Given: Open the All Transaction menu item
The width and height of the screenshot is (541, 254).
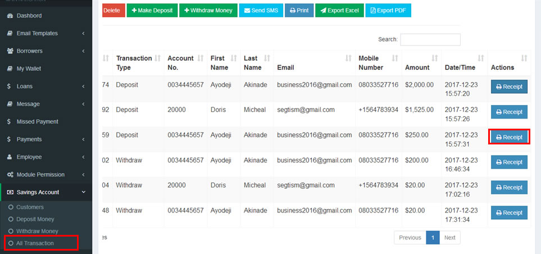Looking at the screenshot, I should (x=35, y=243).
